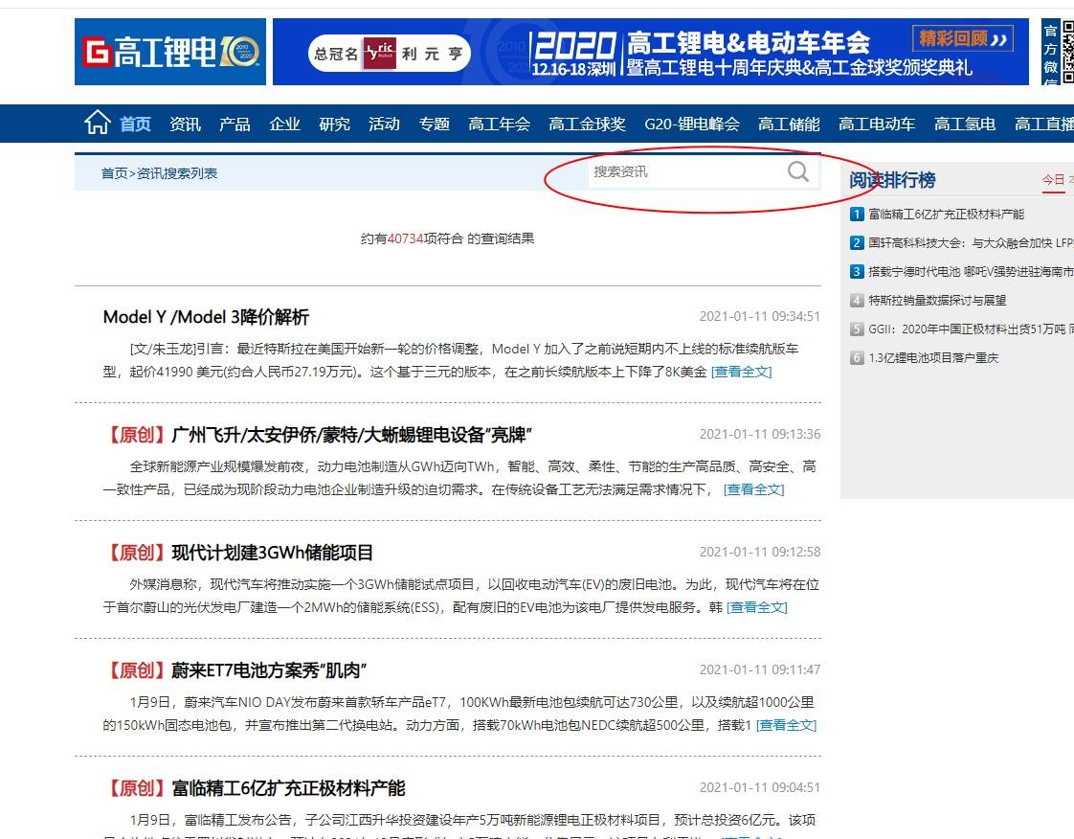Click the result count number 40734

tap(406, 238)
